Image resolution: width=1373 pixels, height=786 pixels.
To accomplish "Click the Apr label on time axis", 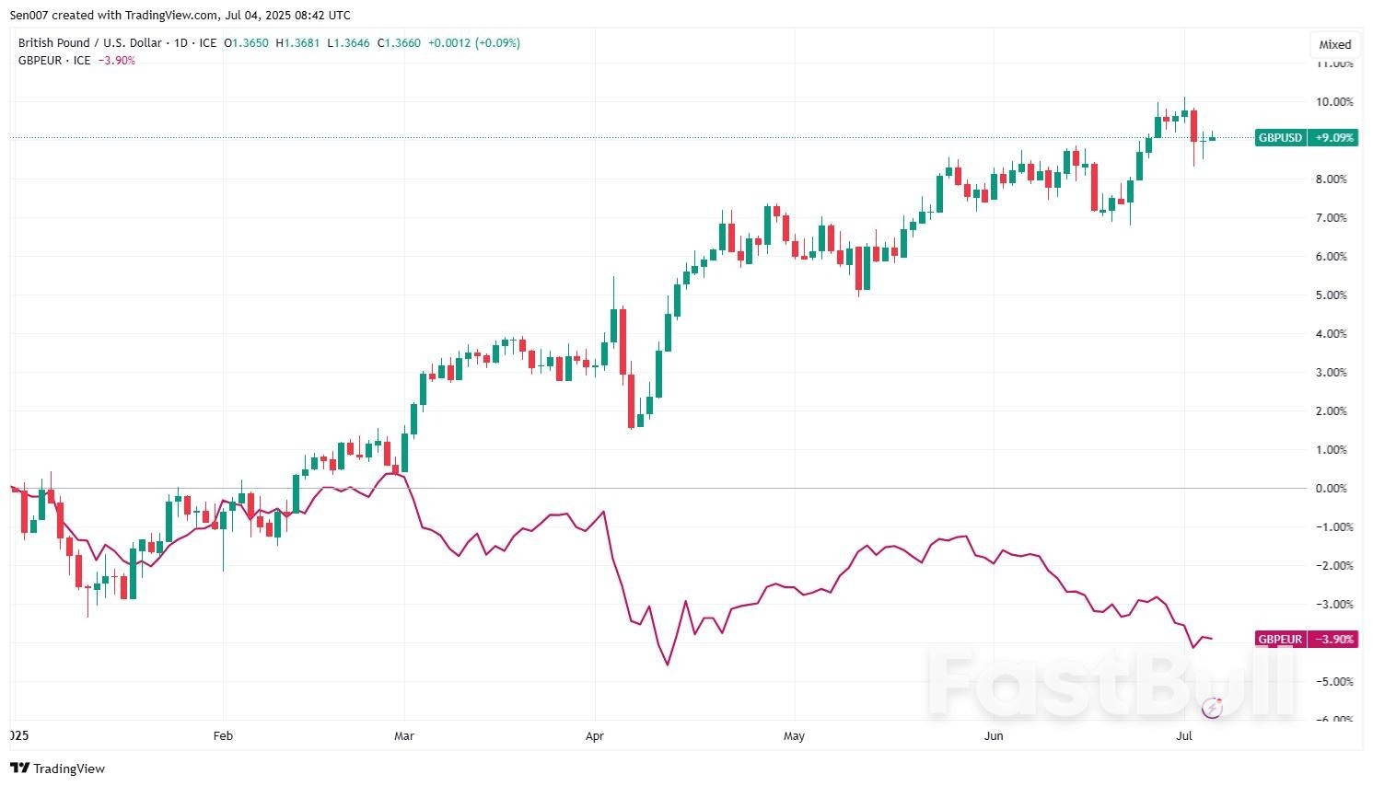I will tap(595, 736).
